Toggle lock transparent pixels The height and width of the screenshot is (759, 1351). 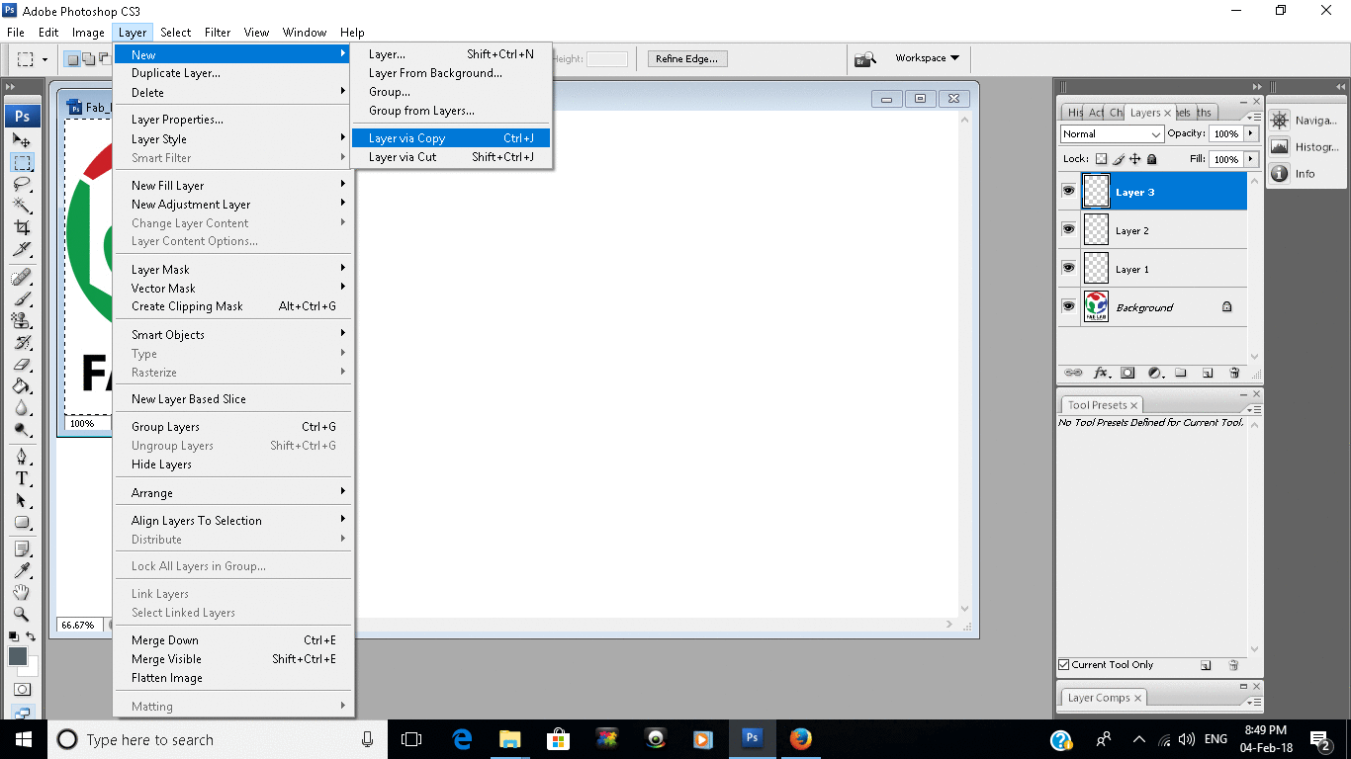[1101, 159]
